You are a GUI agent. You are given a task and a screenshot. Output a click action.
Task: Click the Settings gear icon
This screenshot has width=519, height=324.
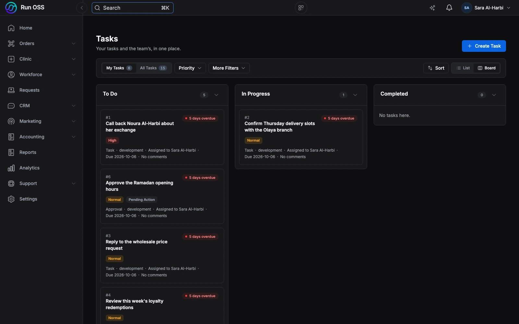pyautogui.click(x=11, y=199)
